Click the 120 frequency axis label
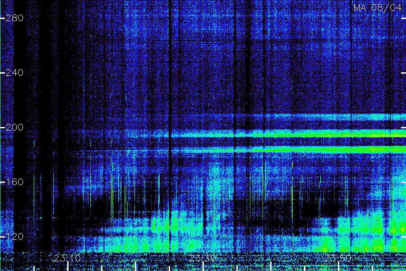This screenshot has width=406, height=271. coord(14,237)
